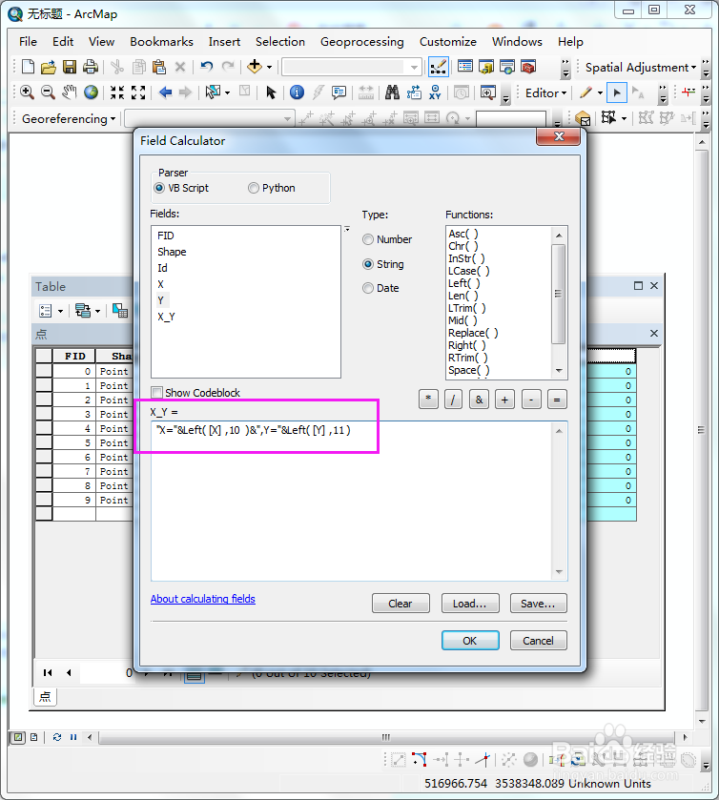719x800 pixels.
Task: Click the Load... button
Action: click(x=470, y=604)
